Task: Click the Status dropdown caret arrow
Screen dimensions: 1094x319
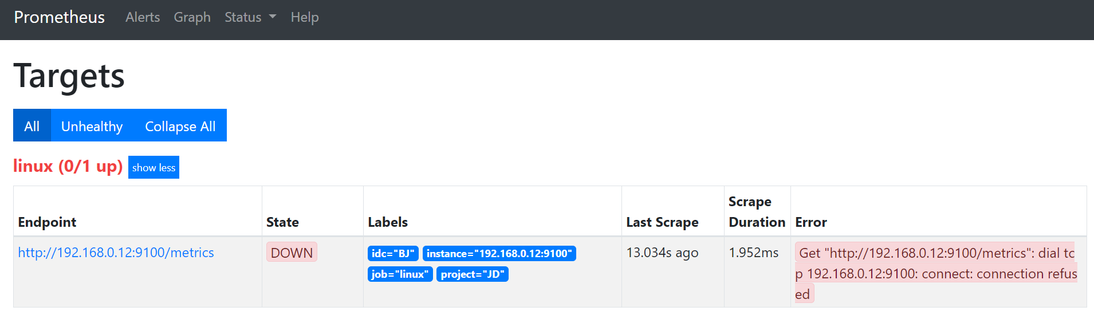Action: 273,17
